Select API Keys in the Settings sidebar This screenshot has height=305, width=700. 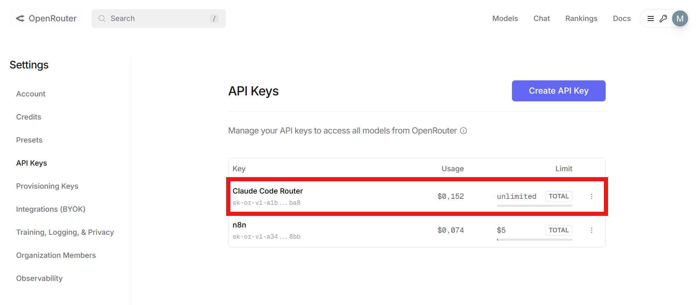click(31, 163)
